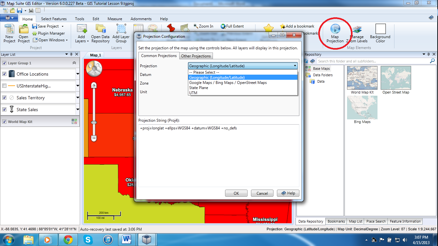Select the Open Street Map thumbnail
The image size is (438, 246).
pyautogui.click(x=396, y=78)
